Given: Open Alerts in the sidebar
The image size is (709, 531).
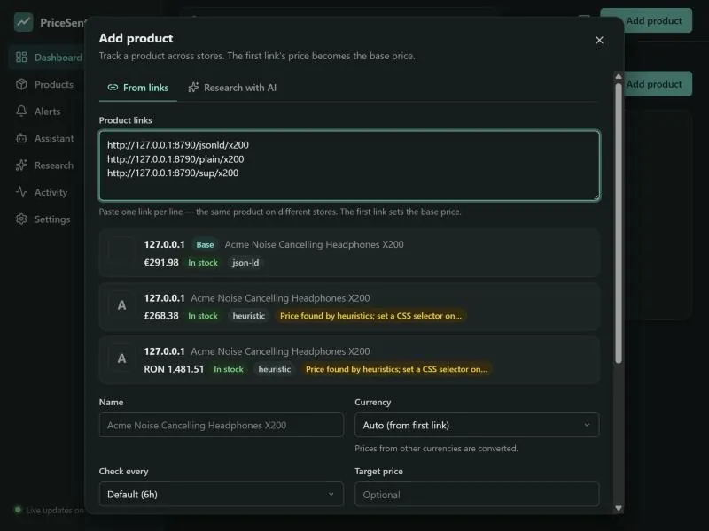Looking at the screenshot, I should [x=47, y=112].
